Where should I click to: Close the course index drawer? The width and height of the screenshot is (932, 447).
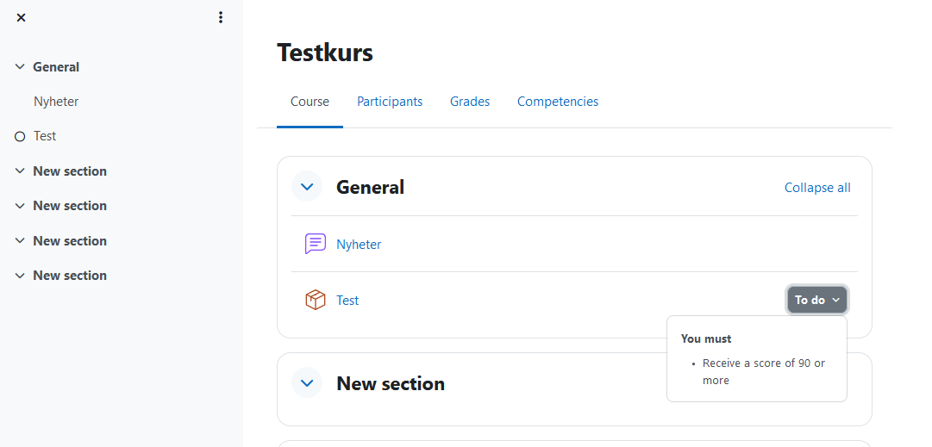point(21,18)
